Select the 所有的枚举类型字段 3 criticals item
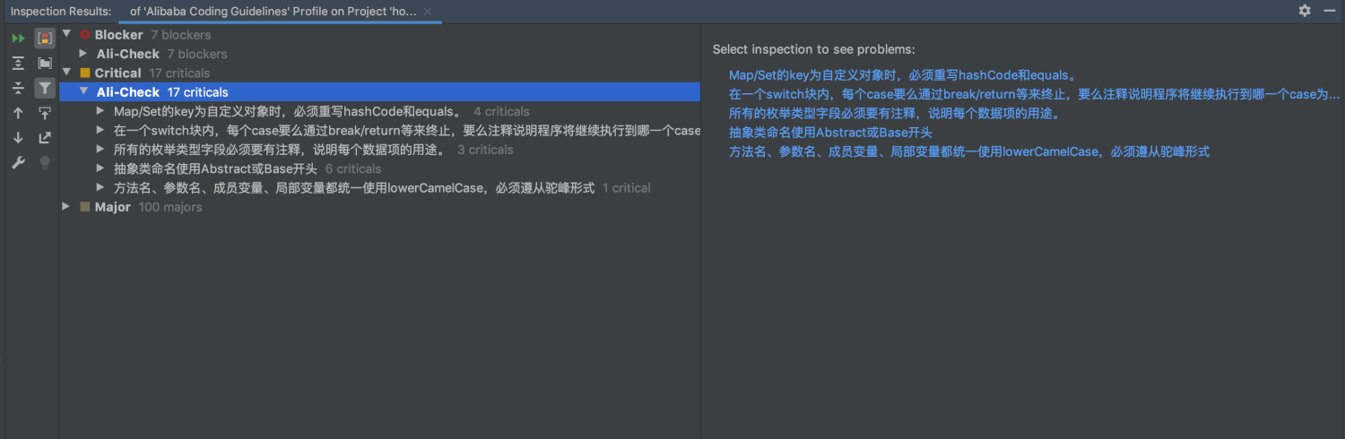The height and width of the screenshot is (439, 1345). coord(314,150)
